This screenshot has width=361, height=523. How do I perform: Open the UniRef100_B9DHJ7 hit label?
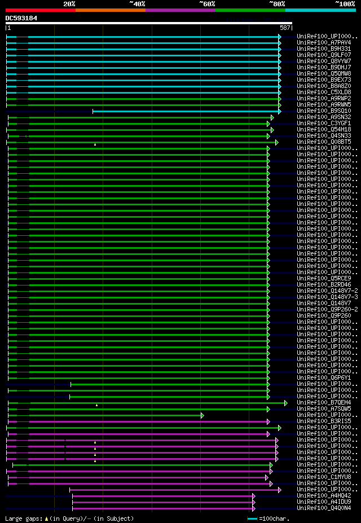point(324,67)
